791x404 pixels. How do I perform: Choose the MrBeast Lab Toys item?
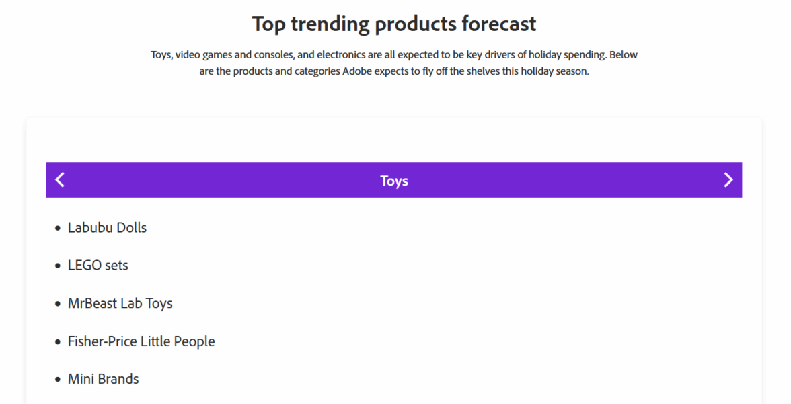click(x=120, y=303)
